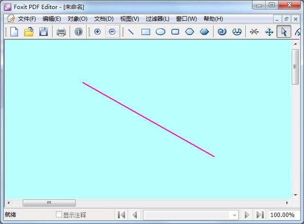The image size is (304, 224).
Task: Click the partly visible tool at toolbar end
Action: click(x=297, y=32)
